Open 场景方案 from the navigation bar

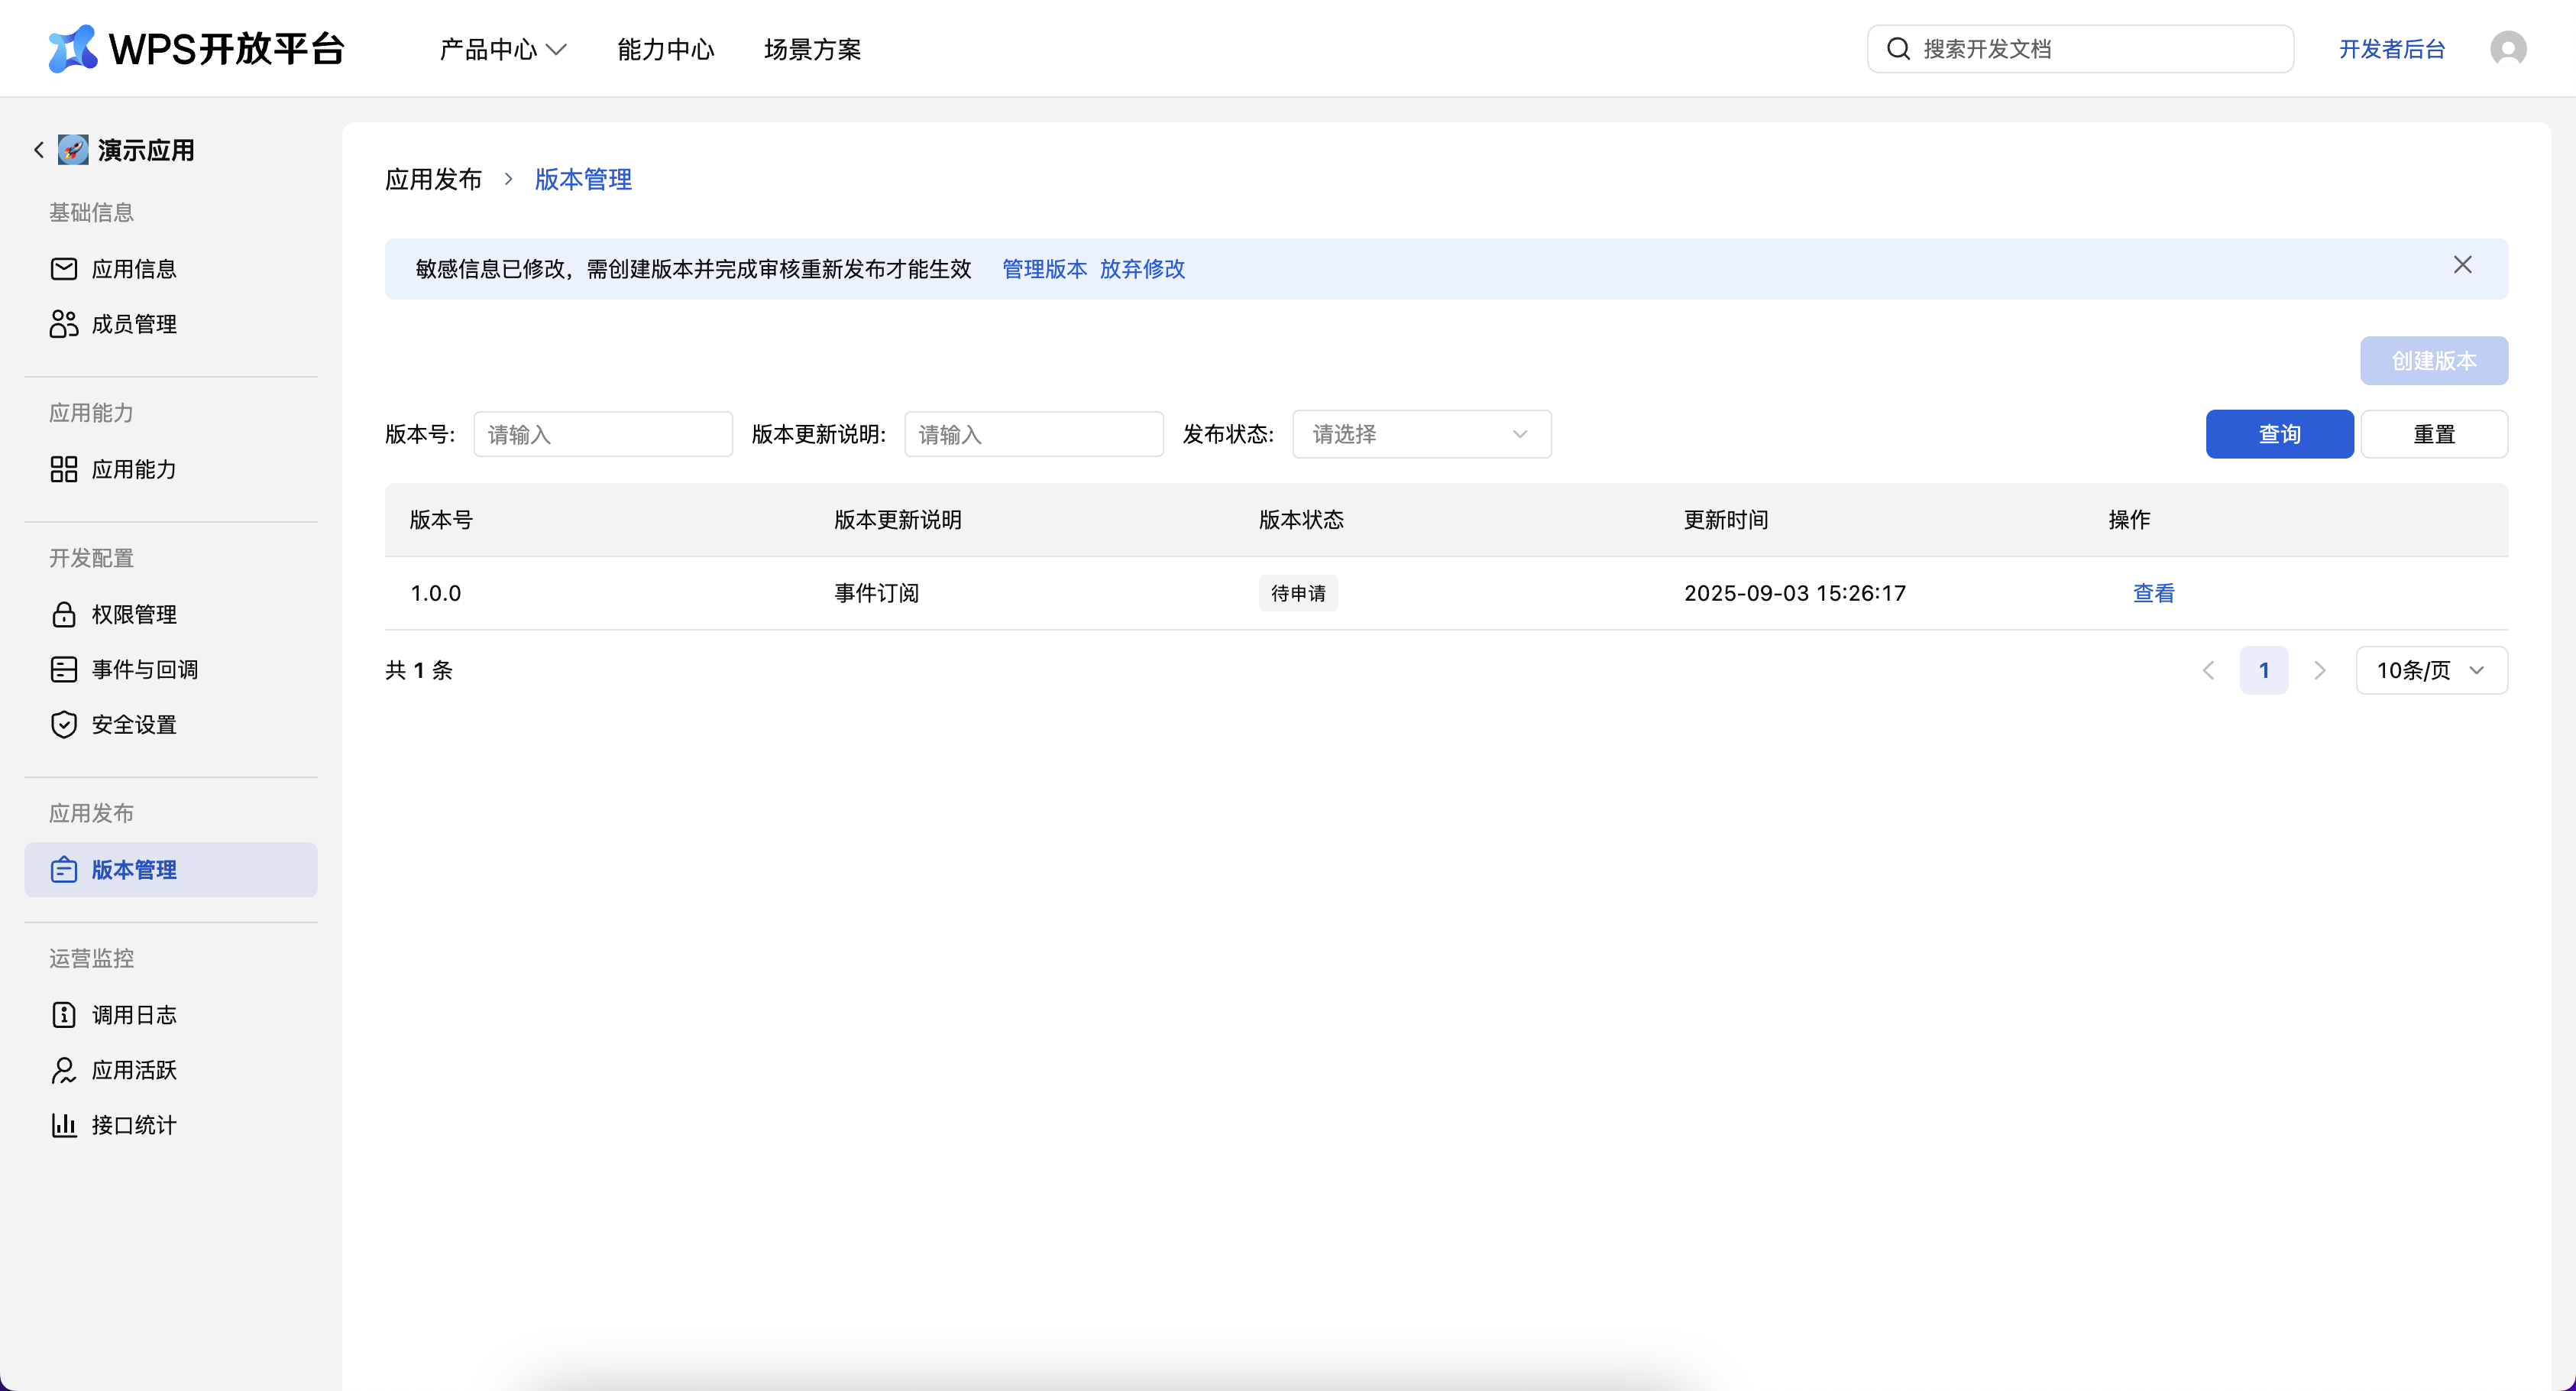pyautogui.click(x=812, y=49)
